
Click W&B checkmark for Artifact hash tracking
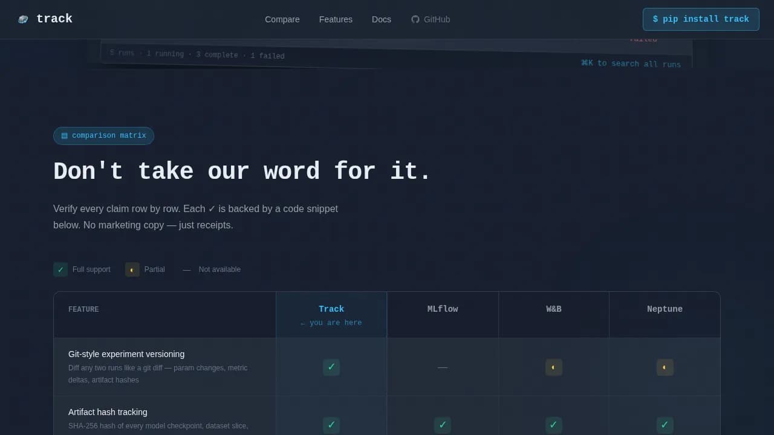pos(553,425)
